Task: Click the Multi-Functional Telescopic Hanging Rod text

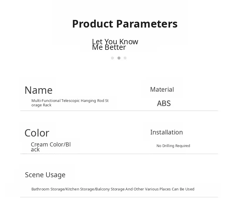Action: pos(70,103)
